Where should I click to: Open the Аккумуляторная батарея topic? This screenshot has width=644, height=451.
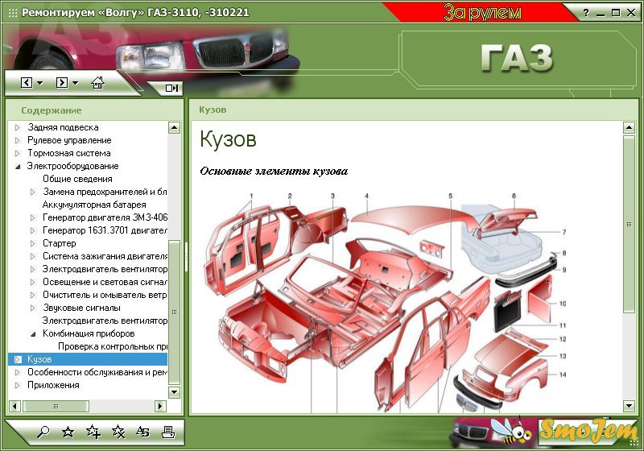[x=94, y=205]
